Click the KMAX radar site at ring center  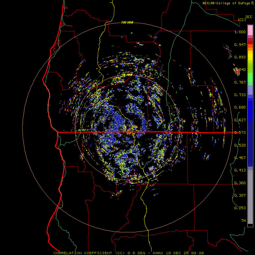point(128,127)
